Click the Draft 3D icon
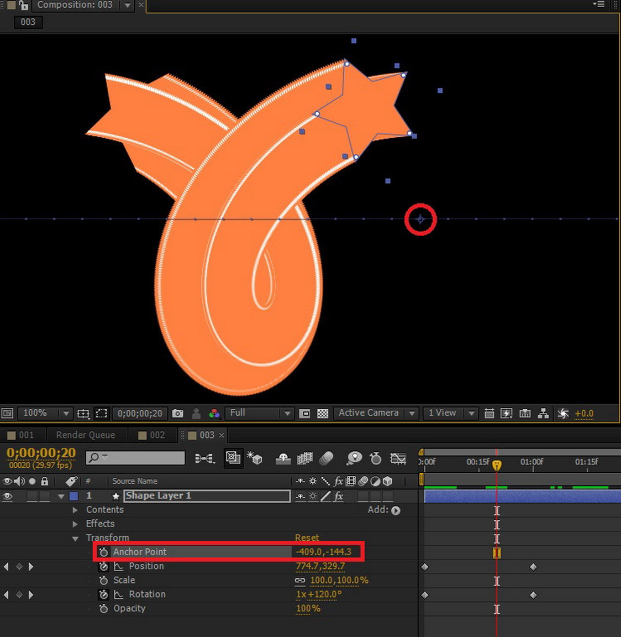 254,458
